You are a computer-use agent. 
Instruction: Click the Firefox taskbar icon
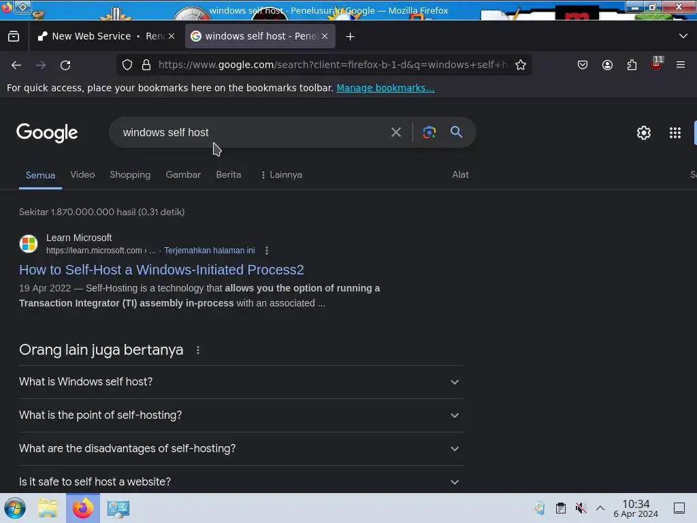pos(82,508)
